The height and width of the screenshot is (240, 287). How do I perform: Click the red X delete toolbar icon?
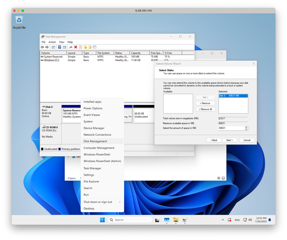pyautogui.click(x=75, y=47)
